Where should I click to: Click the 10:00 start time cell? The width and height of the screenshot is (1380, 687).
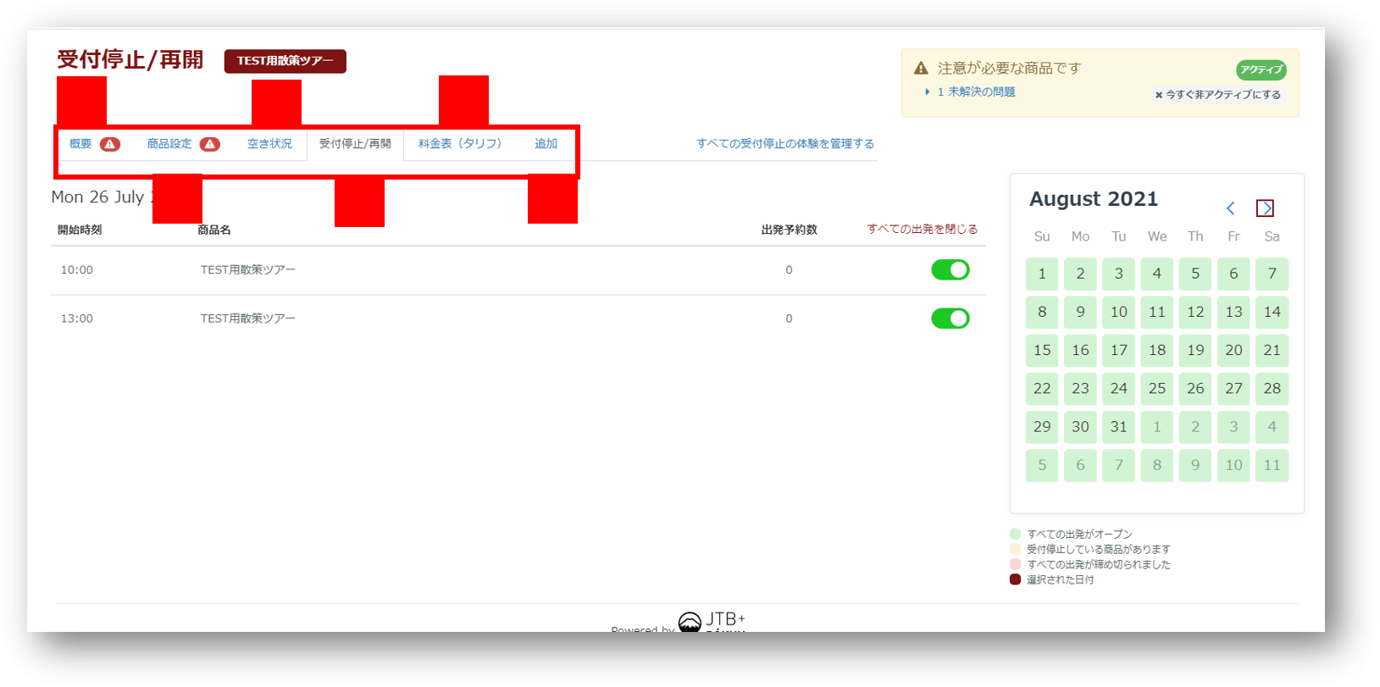tap(77, 270)
